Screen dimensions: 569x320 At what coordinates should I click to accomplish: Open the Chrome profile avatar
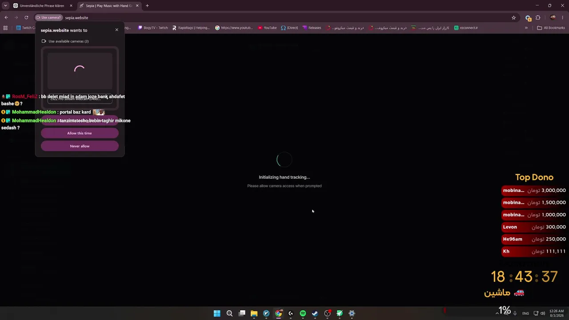tap(553, 18)
